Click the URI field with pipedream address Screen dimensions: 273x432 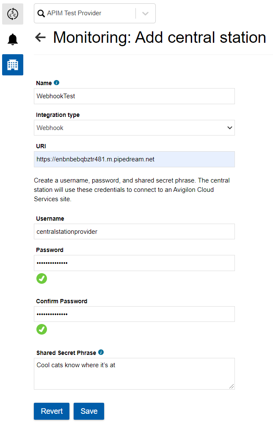(134, 159)
